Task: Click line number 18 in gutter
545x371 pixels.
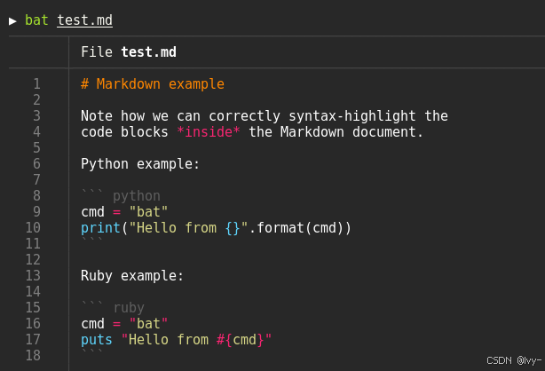Action: click(x=33, y=356)
